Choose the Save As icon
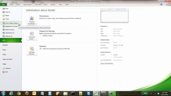 point(3,12)
